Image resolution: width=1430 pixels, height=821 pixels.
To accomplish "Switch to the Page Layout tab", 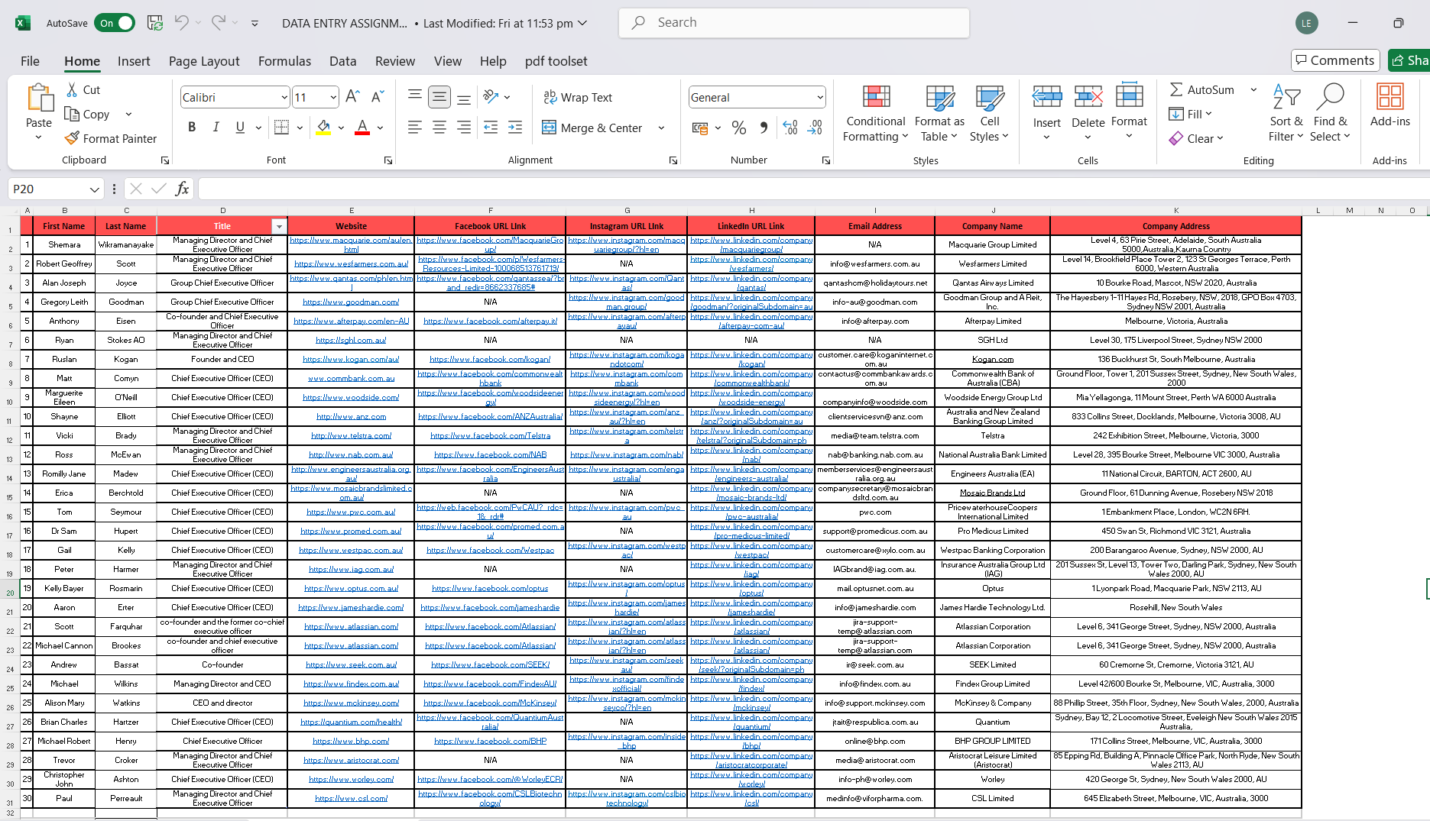I will click(x=204, y=61).
